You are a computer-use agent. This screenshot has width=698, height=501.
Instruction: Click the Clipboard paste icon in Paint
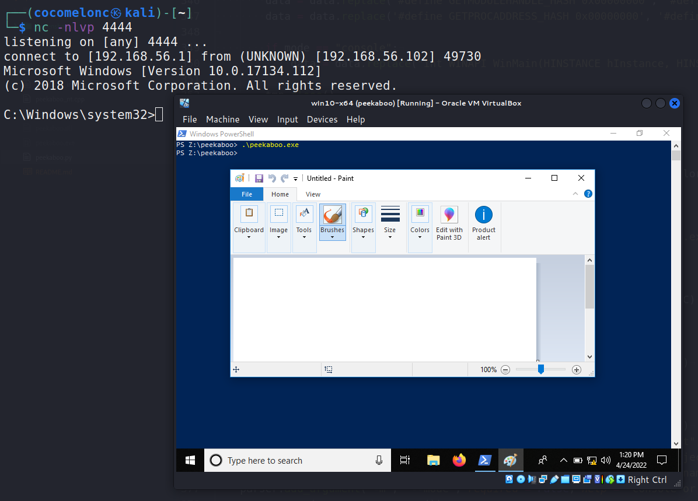[249, 214]
